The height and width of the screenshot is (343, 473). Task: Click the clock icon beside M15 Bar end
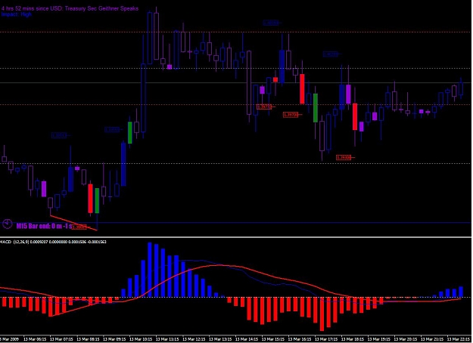7,224
